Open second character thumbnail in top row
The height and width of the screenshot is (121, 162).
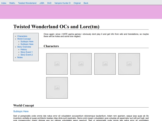pos(81,64)
